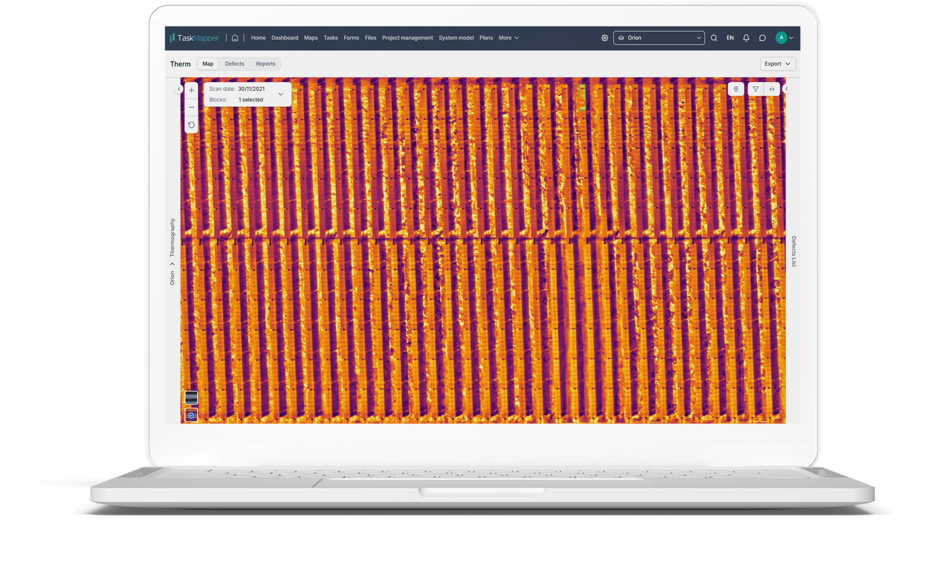Select the grayscale RGB layer thumbnail
The image size is (952, 580).
point(191,398)
